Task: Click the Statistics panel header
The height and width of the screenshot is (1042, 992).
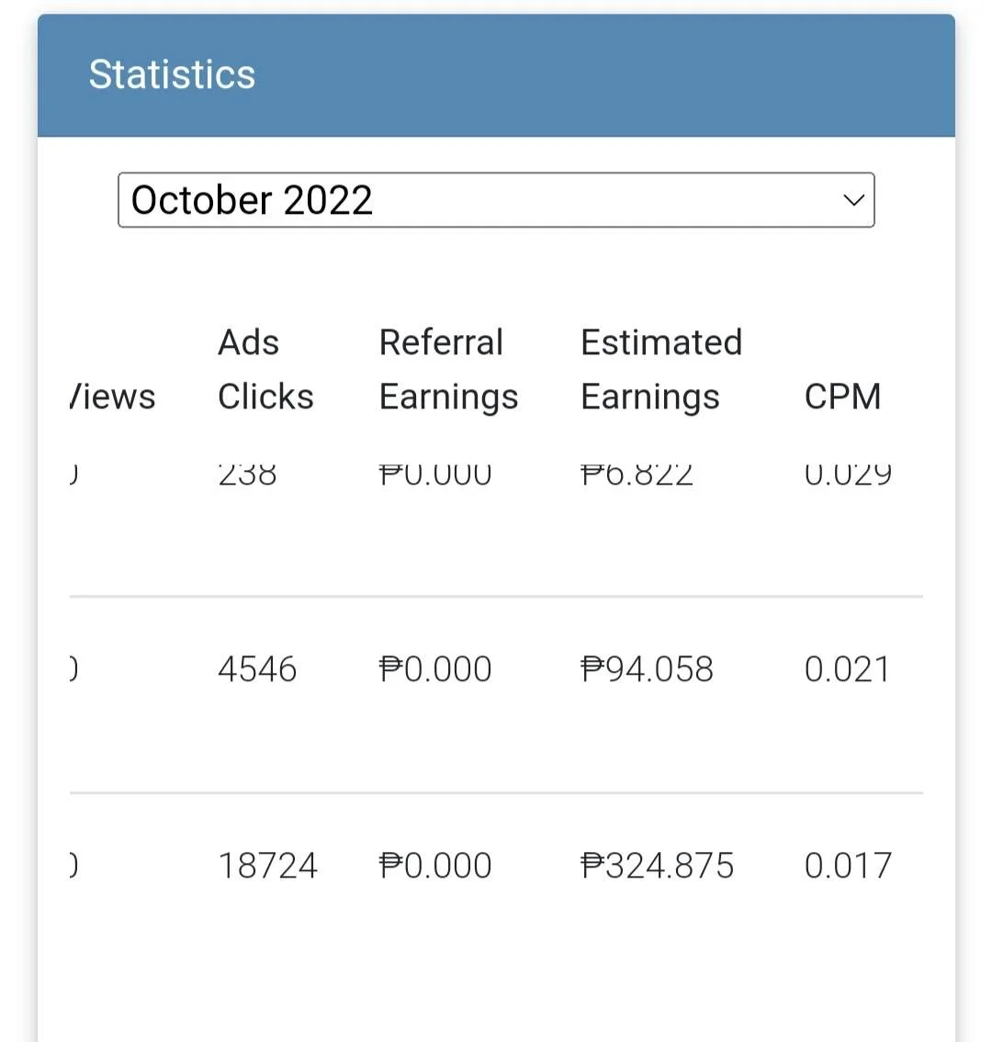Action: pos(496,75)
